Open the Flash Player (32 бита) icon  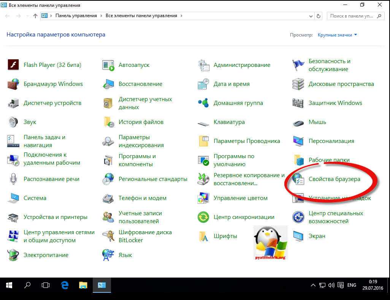coord(13,65)
